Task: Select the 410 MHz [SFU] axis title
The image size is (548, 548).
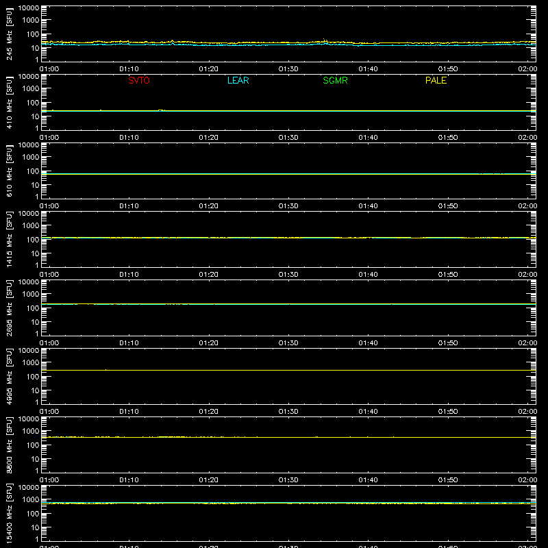Action: click(9, 102)
